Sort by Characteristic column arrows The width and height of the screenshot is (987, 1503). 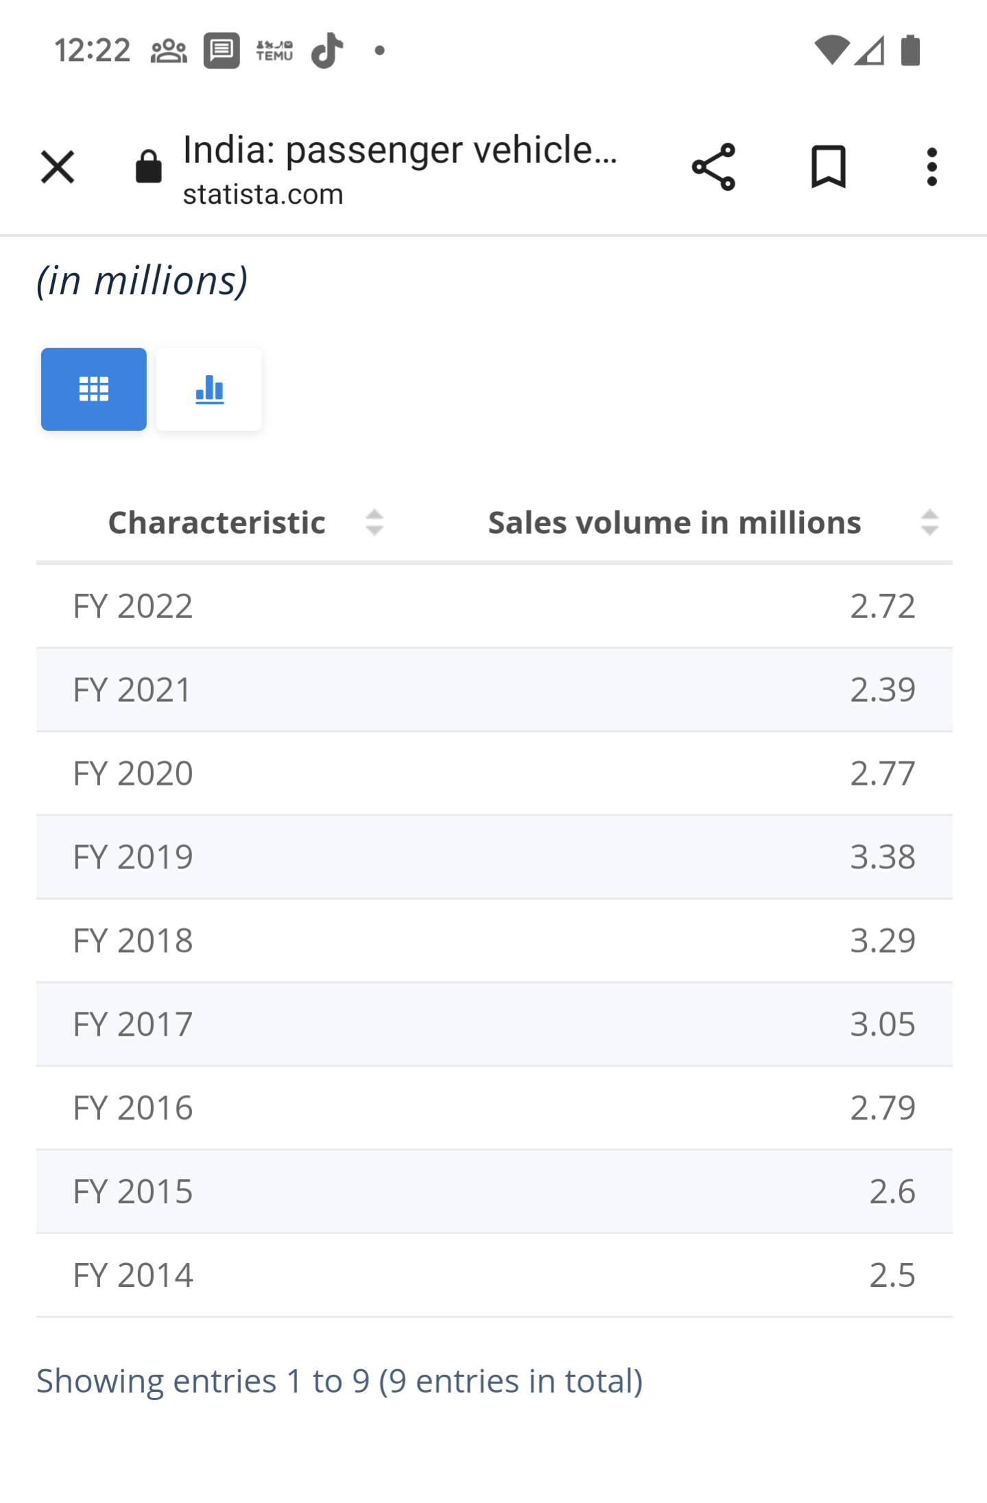(x=374, y=523)
